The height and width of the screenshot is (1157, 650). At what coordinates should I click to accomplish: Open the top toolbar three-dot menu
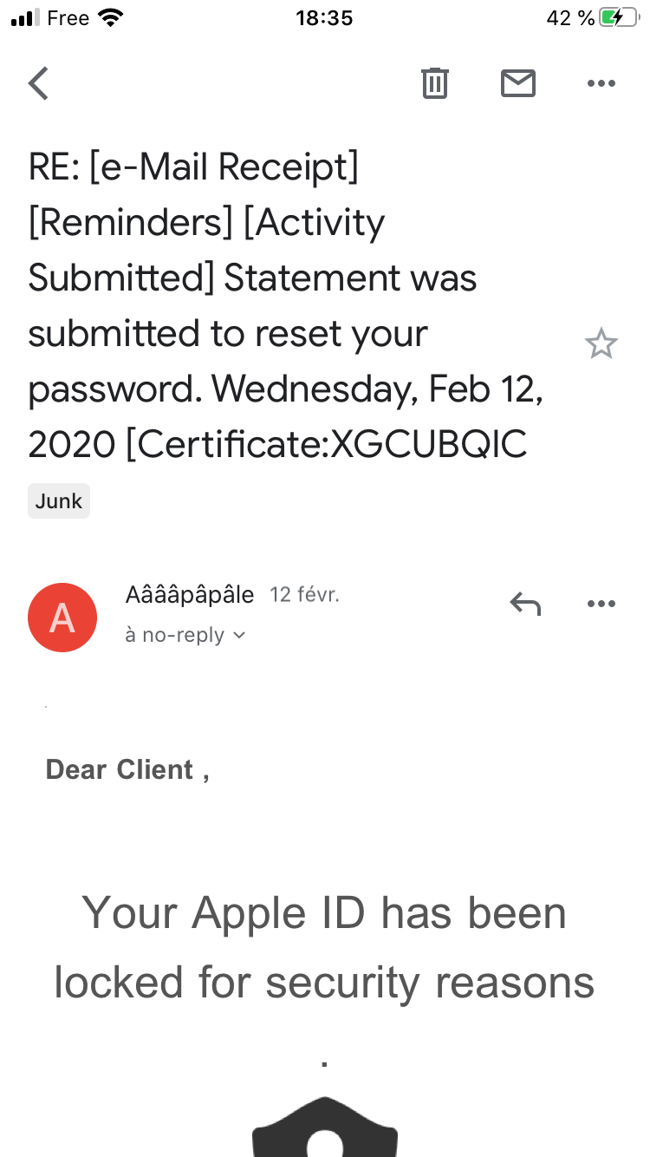[601, 83]
